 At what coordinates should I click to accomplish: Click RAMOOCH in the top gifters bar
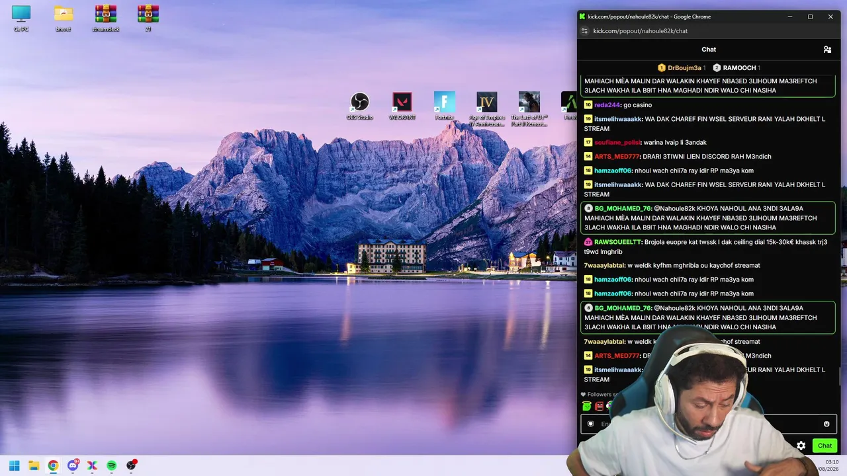click(x=739, y=68)
